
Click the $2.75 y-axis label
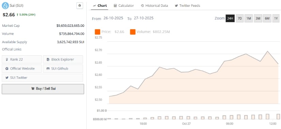tap(98, 38)
